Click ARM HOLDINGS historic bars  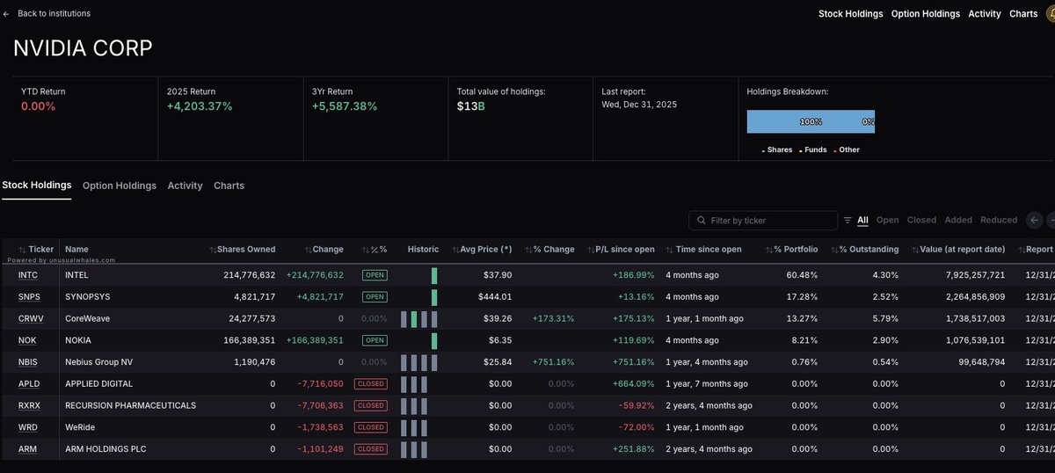click(x=413, y=448)
